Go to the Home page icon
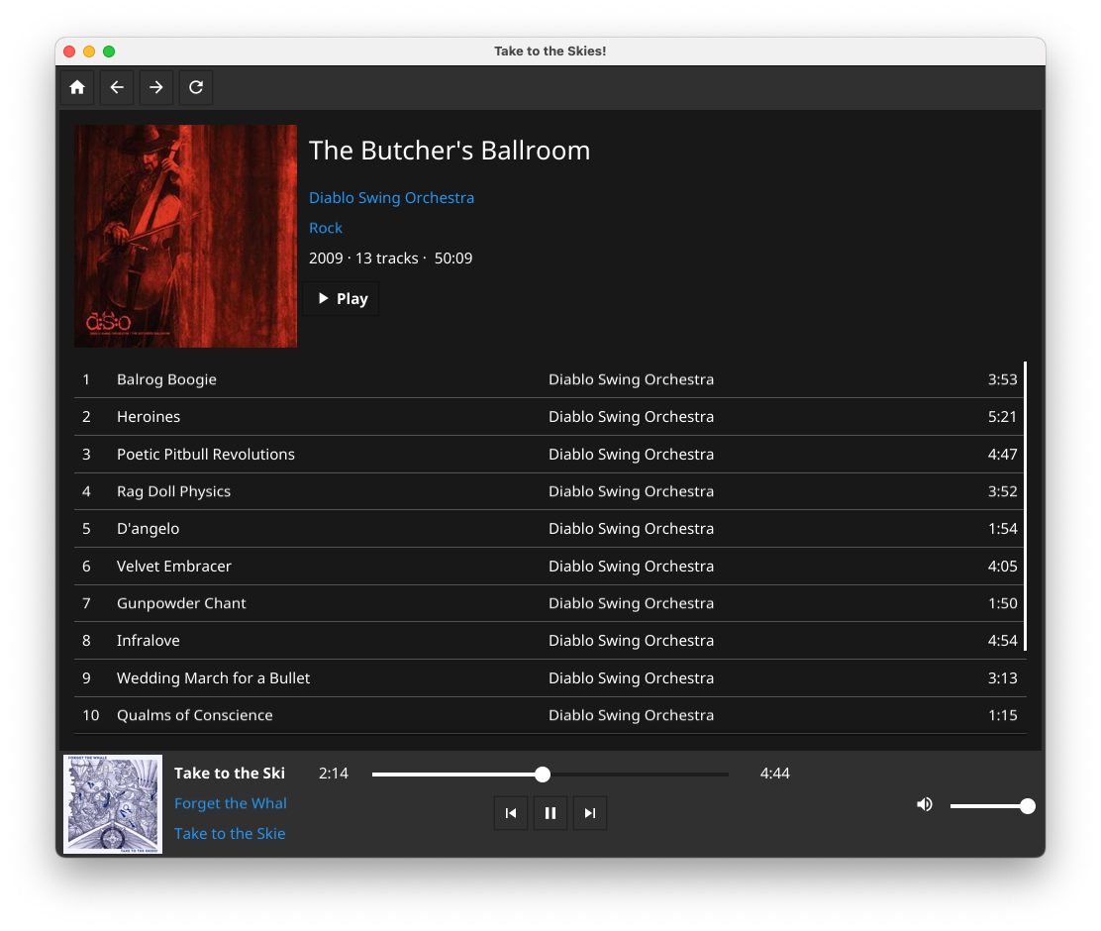The height and width of the screenshot is (931, 1101). click(x=77, y=87)
